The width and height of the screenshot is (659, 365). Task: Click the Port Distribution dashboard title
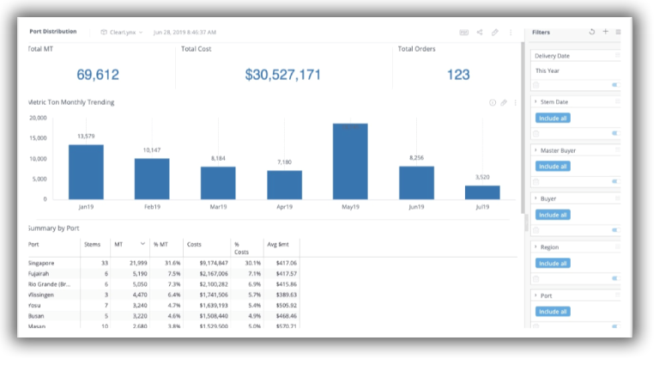53,32
